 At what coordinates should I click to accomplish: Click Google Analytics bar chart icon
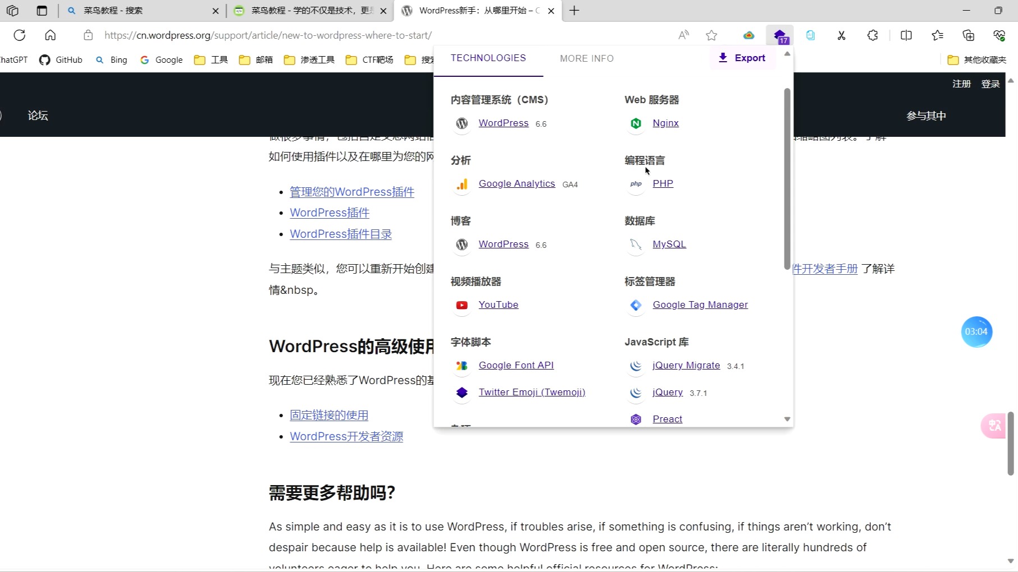[462, 184]
